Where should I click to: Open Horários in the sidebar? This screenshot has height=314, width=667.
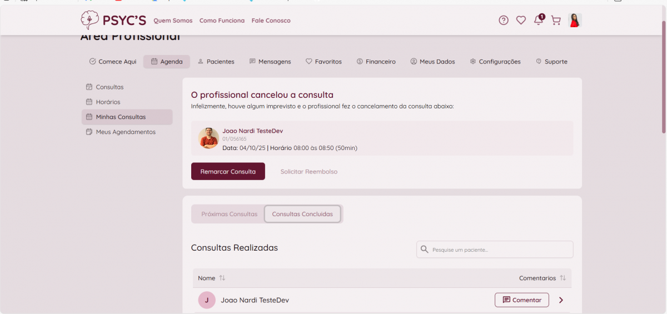[x=108, y=102]
